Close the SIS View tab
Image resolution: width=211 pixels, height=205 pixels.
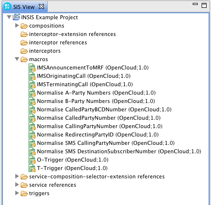pos(41,6)
